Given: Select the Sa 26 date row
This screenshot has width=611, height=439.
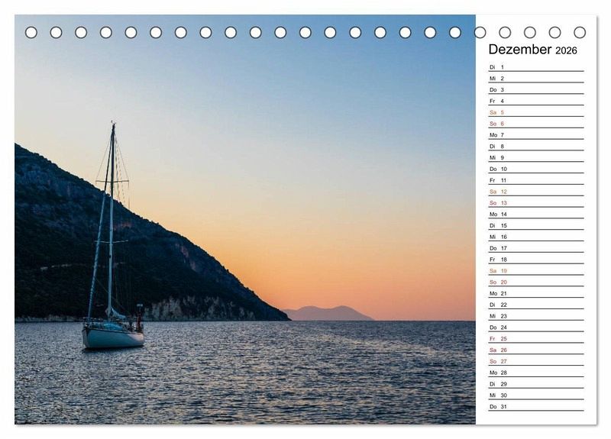Looking at the screenshot, I should coord(535,350).
